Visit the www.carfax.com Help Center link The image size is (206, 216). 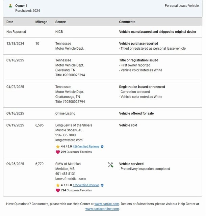point(107,204)
